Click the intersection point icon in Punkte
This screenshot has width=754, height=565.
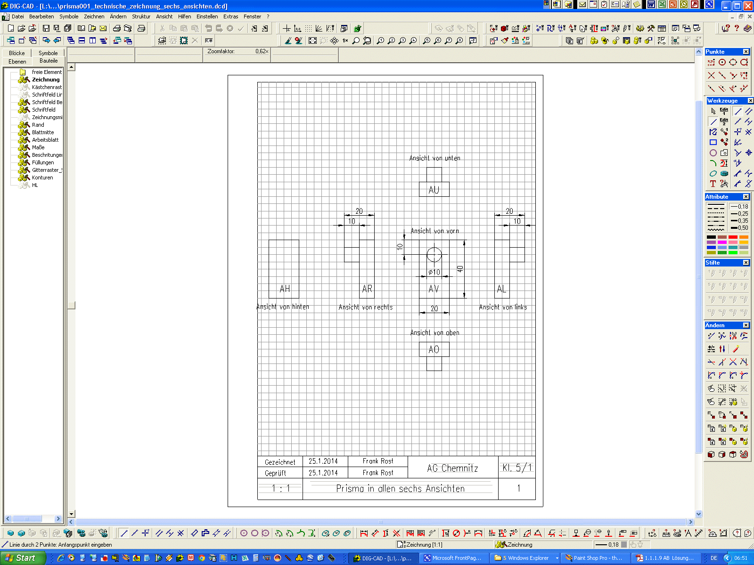(711, 75)
